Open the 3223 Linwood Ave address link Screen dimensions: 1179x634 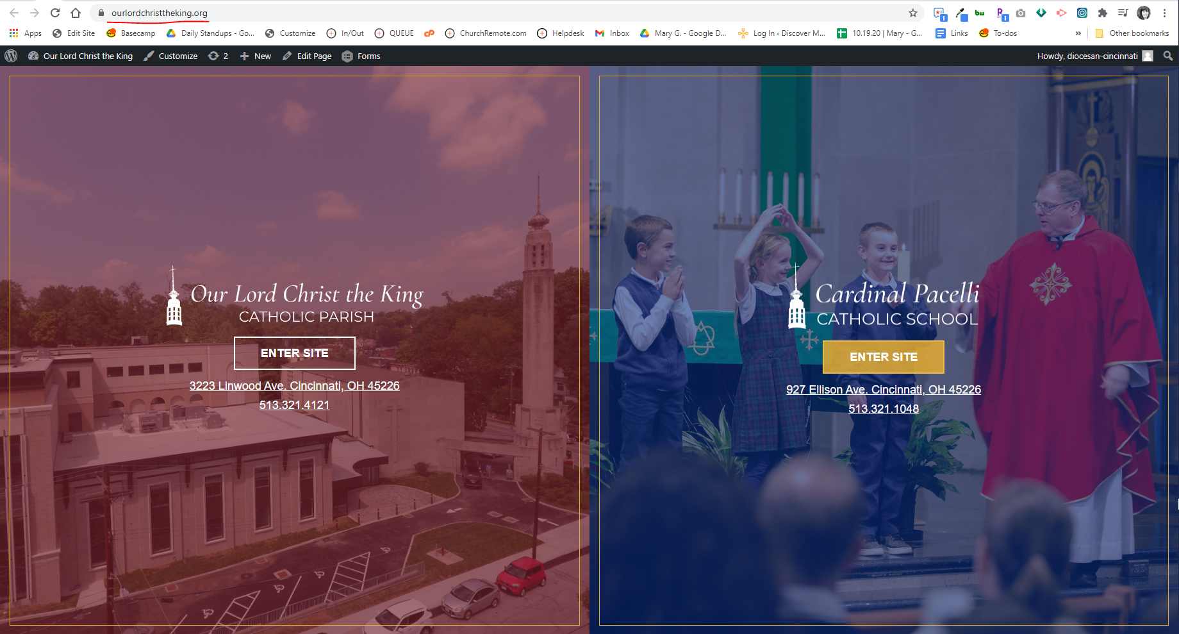pos(294,386)
